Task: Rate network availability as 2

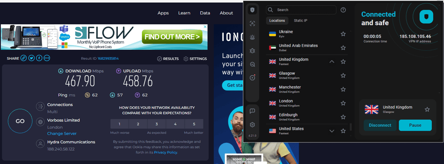Action: (x=138, y=124)
